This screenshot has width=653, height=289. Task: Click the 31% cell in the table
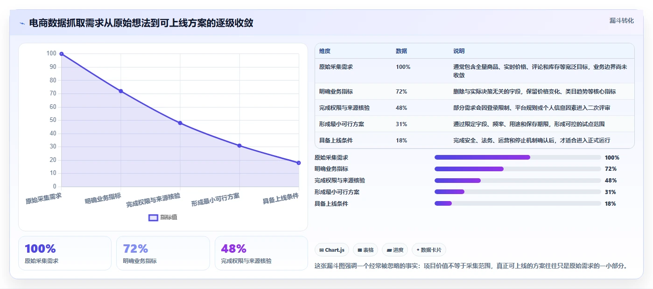[x=401, y=124]
